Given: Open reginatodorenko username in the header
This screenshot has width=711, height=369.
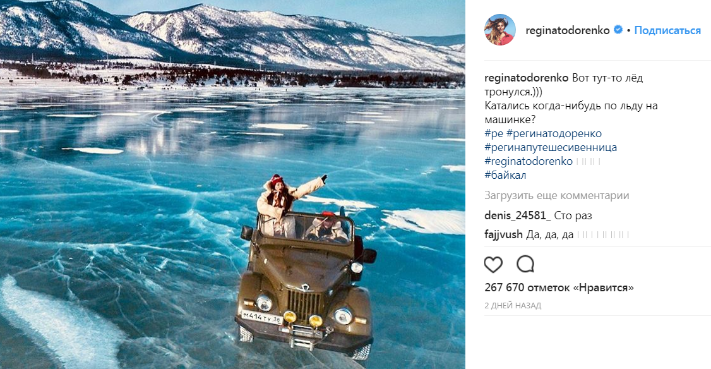Looking at the screenshot, I should (x=567, y=30).
